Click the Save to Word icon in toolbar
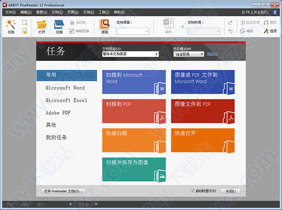Viewport: 282px width, 210px height. pyautogui.click(x=168, y=23)
